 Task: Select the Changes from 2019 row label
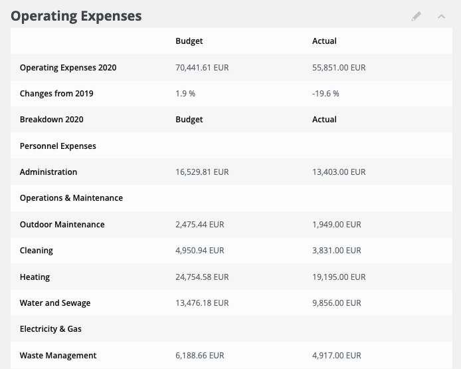coord(56,94)
